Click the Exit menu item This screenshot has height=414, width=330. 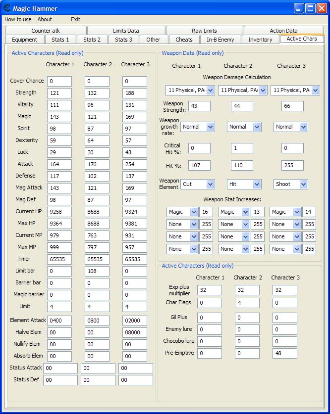point(75,19)
